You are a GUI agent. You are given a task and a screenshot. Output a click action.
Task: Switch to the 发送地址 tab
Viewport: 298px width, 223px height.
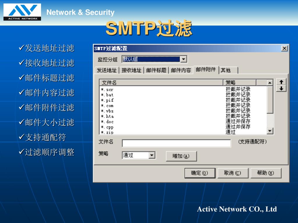point(107,70)
